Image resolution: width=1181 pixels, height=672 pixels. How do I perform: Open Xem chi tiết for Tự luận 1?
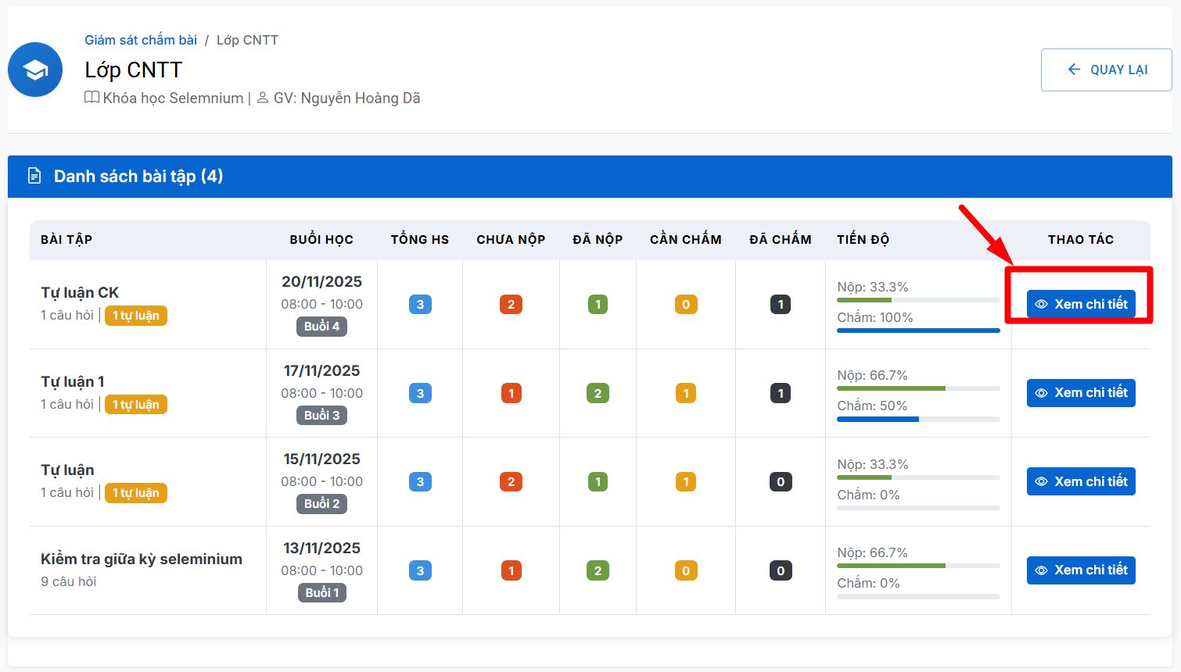pos(1081,392)
